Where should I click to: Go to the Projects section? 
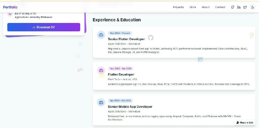tap(178, 7)
